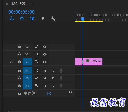Target the V3 track header
Screen dimensions: 128x112
tap(27, 47)
